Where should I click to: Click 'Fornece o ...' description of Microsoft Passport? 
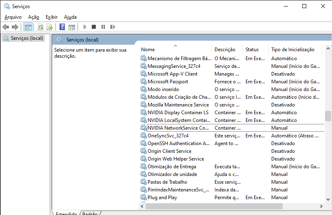click(x=228, y=82)
